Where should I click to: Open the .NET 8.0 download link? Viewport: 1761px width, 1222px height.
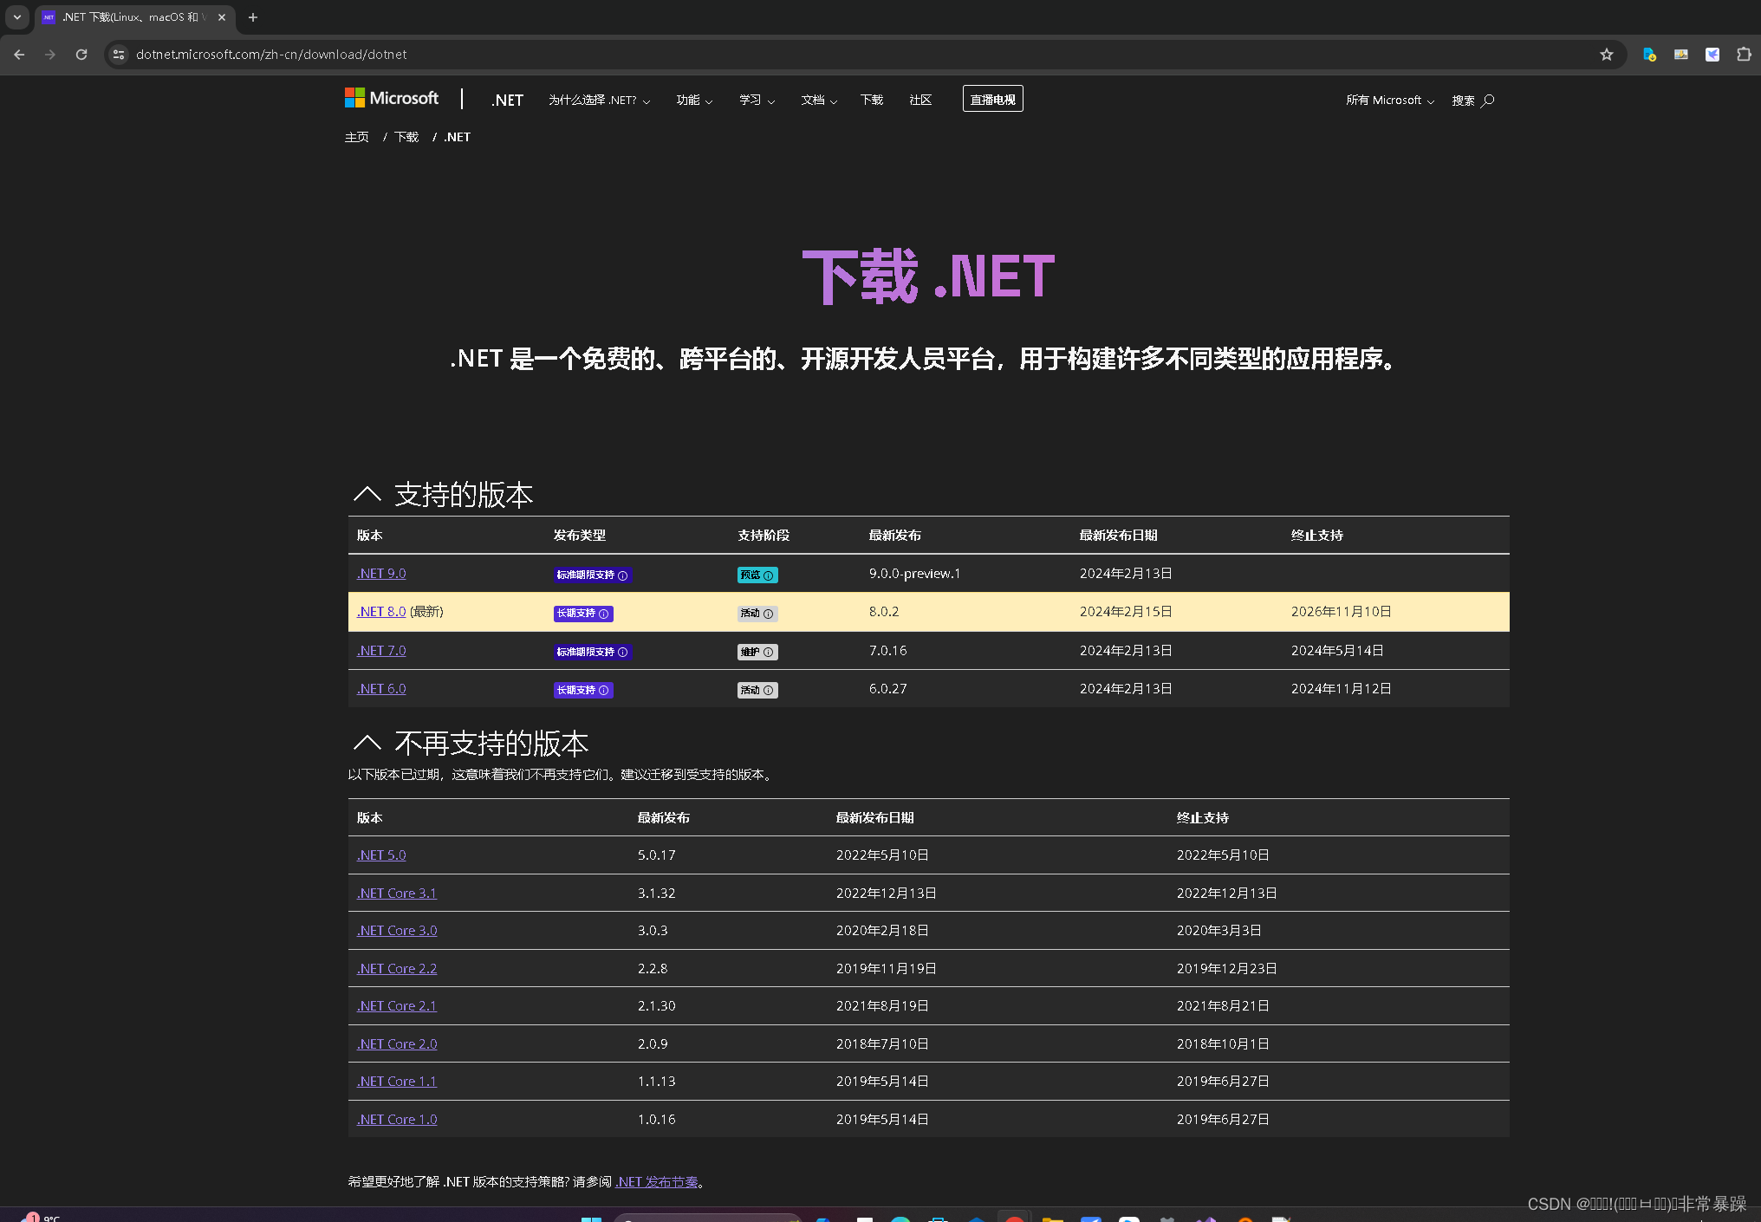[381, 612]
